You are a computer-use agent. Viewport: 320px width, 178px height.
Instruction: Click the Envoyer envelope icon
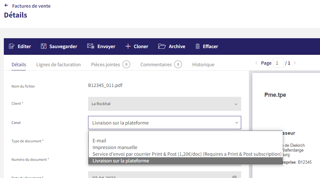tap(91, 46)
